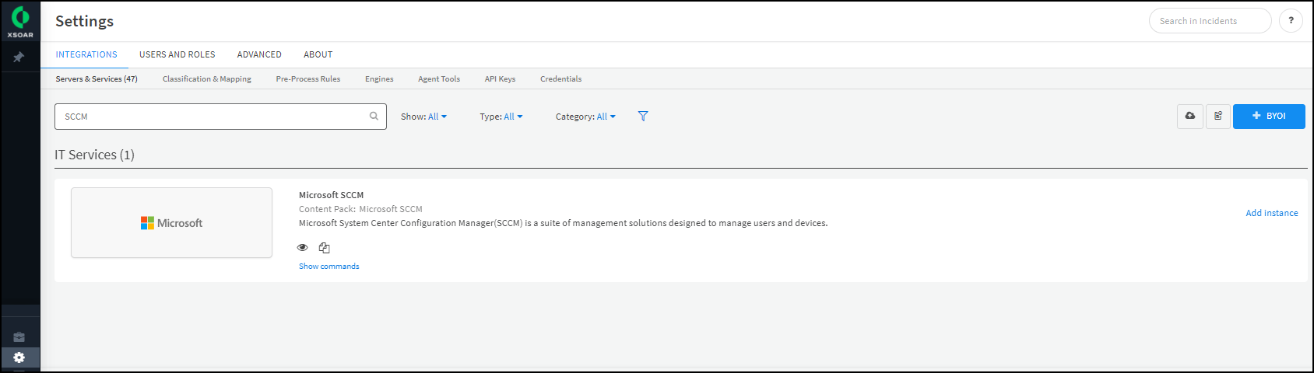Image resolution: width=1314 pixels, height=373 pixels.
Task: Click the eye icon for Microsoft SCCM
Action: [x=303, y=248]
